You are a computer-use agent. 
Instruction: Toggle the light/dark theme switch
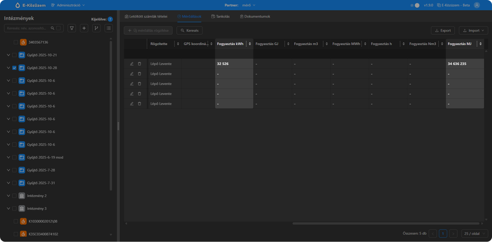tap(415, 5)
